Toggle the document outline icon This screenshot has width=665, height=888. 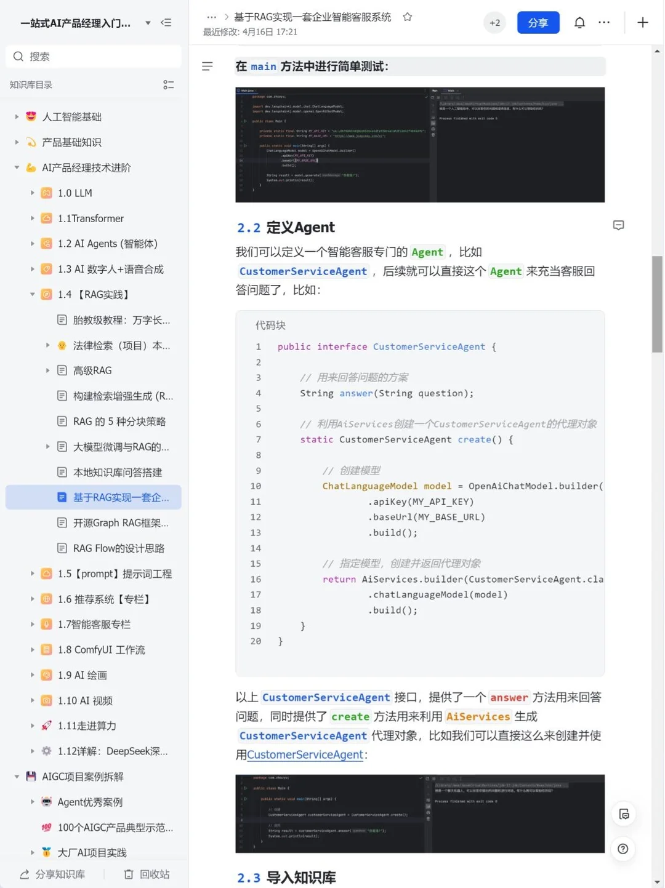pos(207,66)
